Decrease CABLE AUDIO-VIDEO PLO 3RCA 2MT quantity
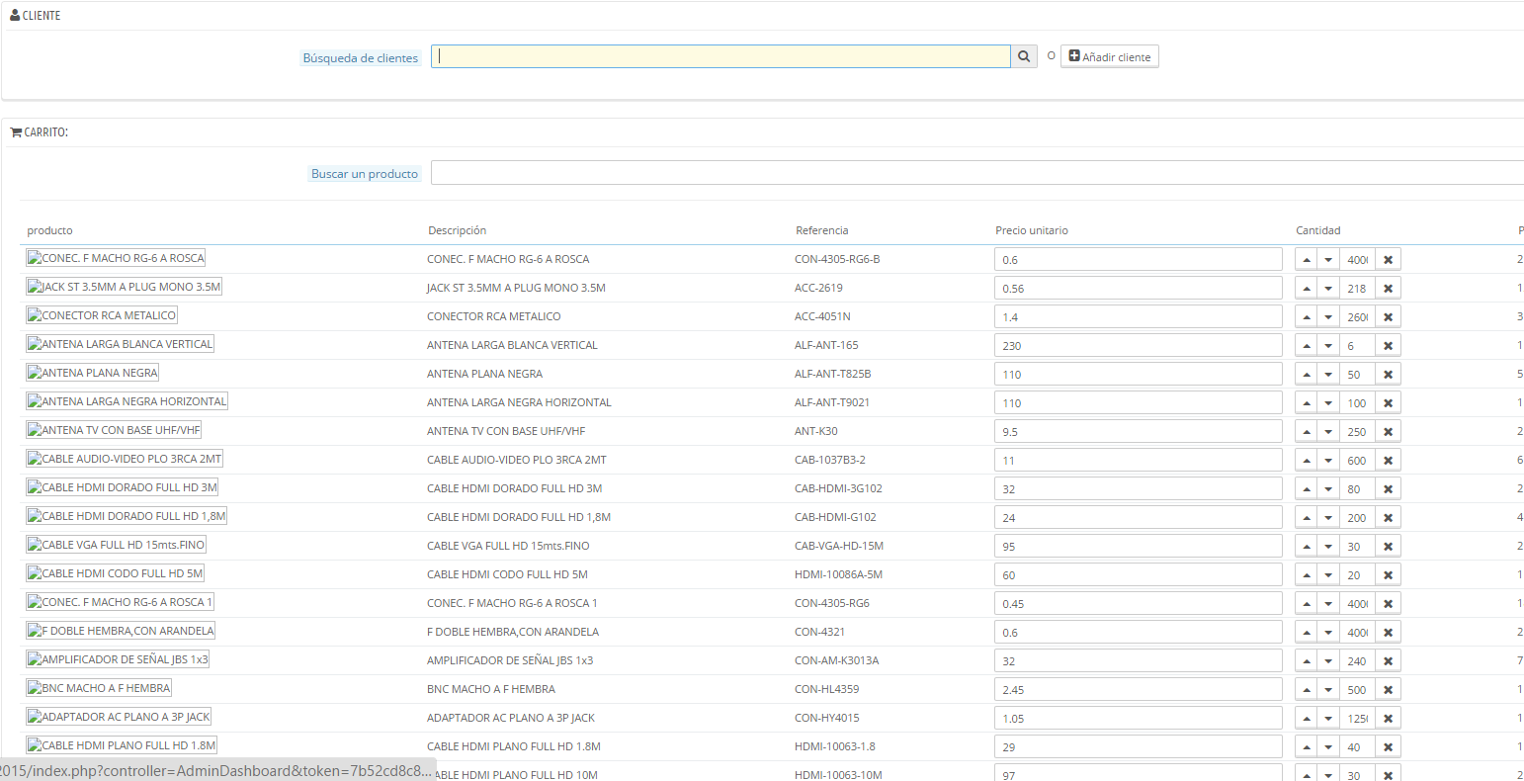Viewport: 1524px width, 781px height. pyautogui.click(x=1329, y=461)
